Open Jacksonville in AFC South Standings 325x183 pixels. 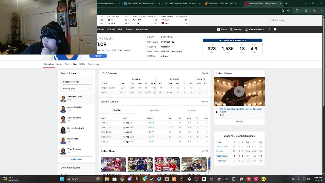222,147
